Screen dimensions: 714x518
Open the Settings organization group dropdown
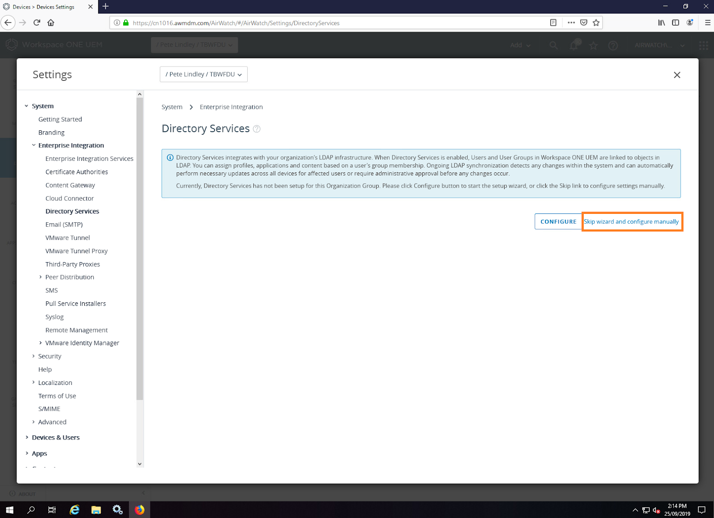click(203, 74)
